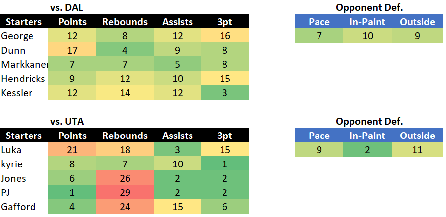Select the vs. UTA table title

(67, 121)
